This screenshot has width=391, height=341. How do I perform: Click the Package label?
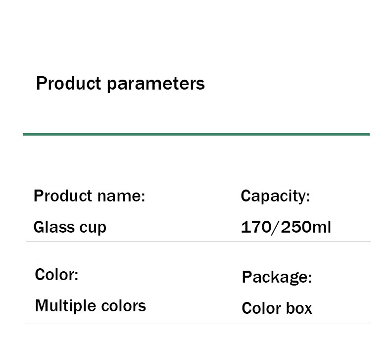point(277,278)
